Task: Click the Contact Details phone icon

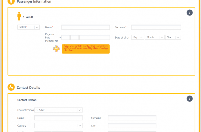Action: point(11,87)
